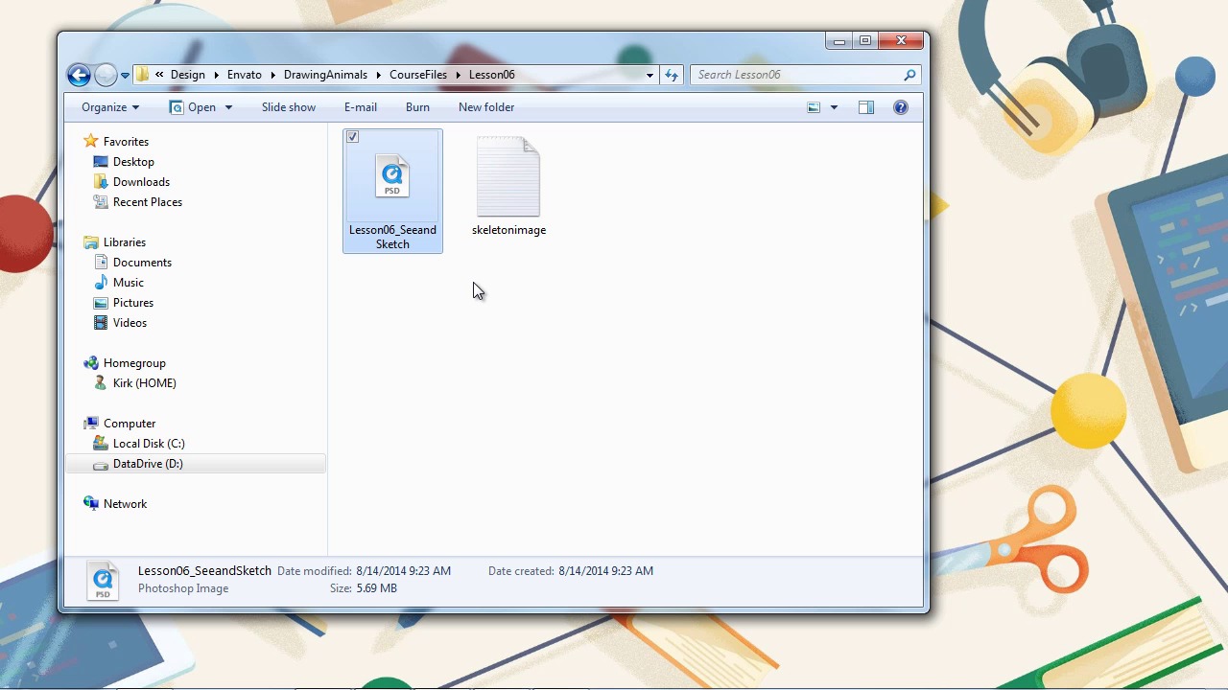Click the Music note icon
This screenshot has width=1228, height=690.
pyautogui.click(x=101, y=283)
